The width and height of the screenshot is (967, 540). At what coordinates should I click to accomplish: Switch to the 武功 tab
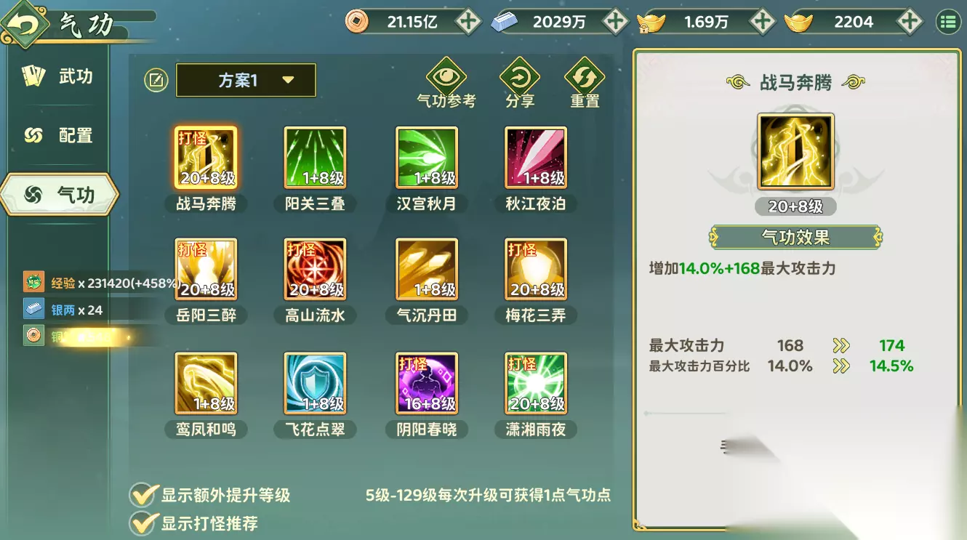57,76
